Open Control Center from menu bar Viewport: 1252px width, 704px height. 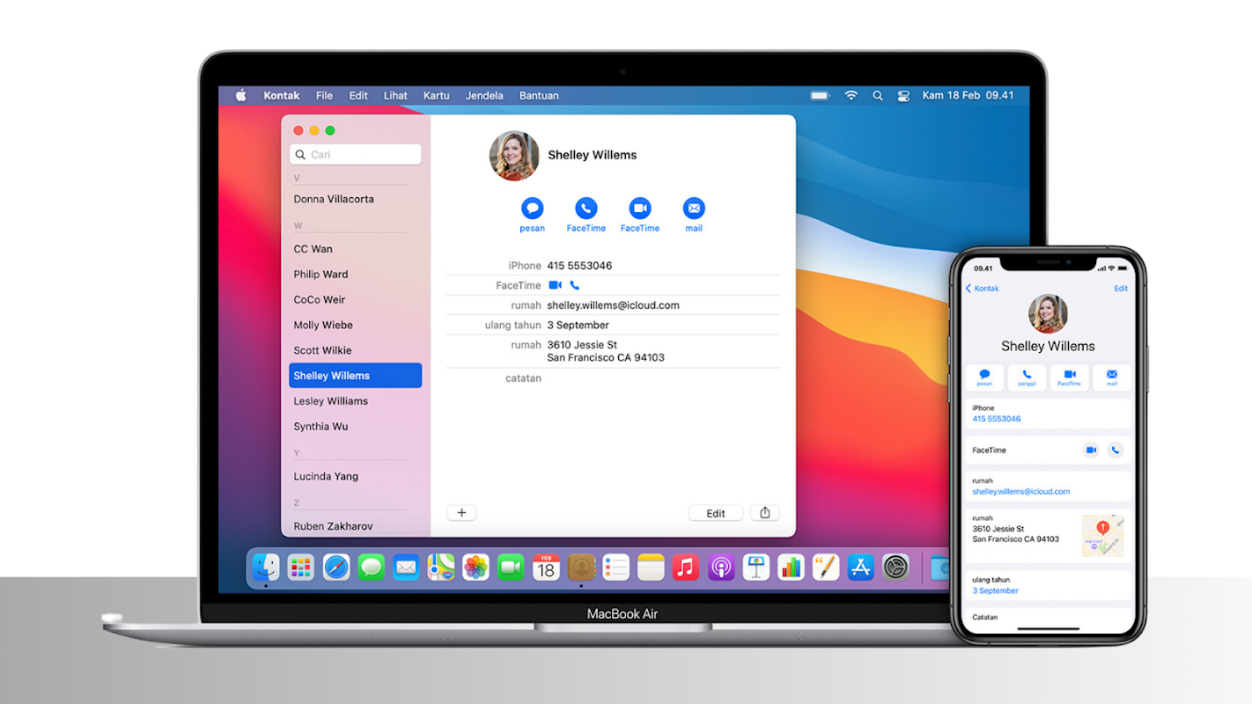(x=903, y=95)
